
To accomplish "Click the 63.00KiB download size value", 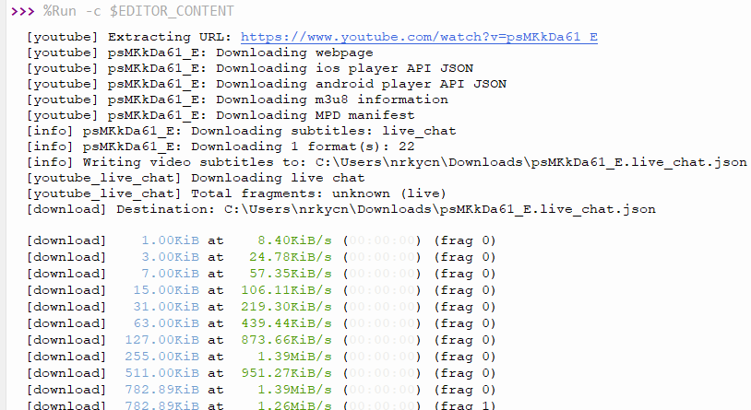I will coord(166,323).
